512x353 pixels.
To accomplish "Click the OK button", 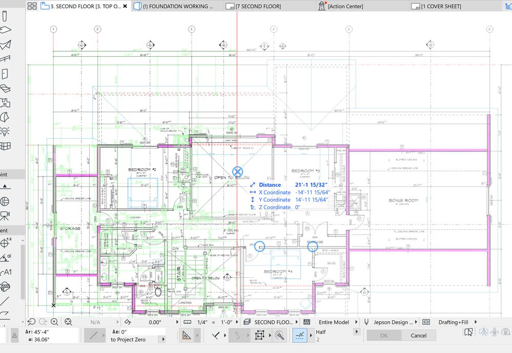I will (x=383, y=336).
